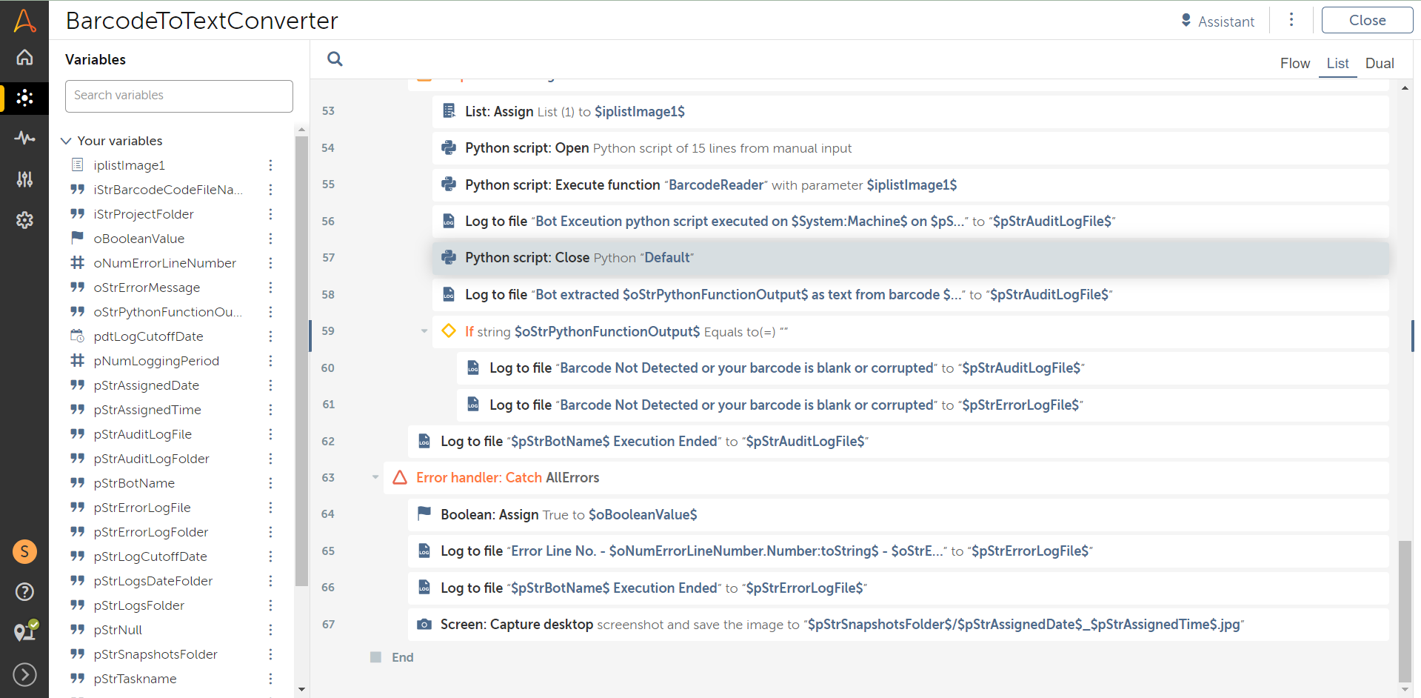Click the user avatar S icon
1421x698 pixels.
click(x=24, y=551)
